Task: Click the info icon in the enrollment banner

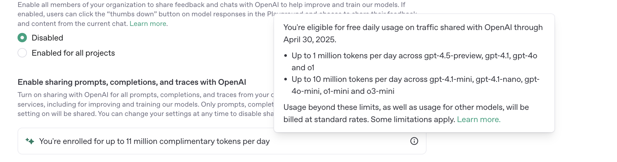Action: click(x=414, y=141)
